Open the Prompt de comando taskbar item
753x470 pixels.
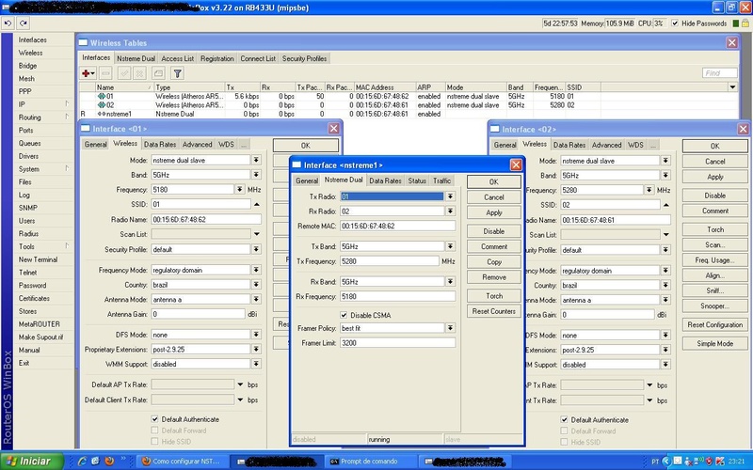click(x=370, y=462)
